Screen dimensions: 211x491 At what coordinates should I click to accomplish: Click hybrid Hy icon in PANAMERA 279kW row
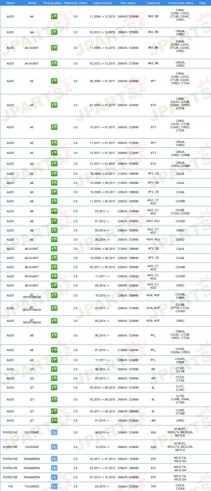coord(54,468)
